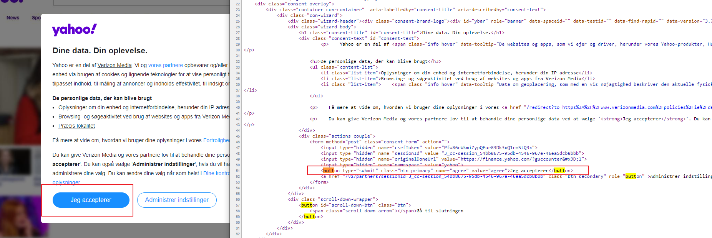The width and height of the screenshot is (712, 238).
Task: Click the orange-highlighted 'butt' match on line 51
Action: [x=329, y=171]
